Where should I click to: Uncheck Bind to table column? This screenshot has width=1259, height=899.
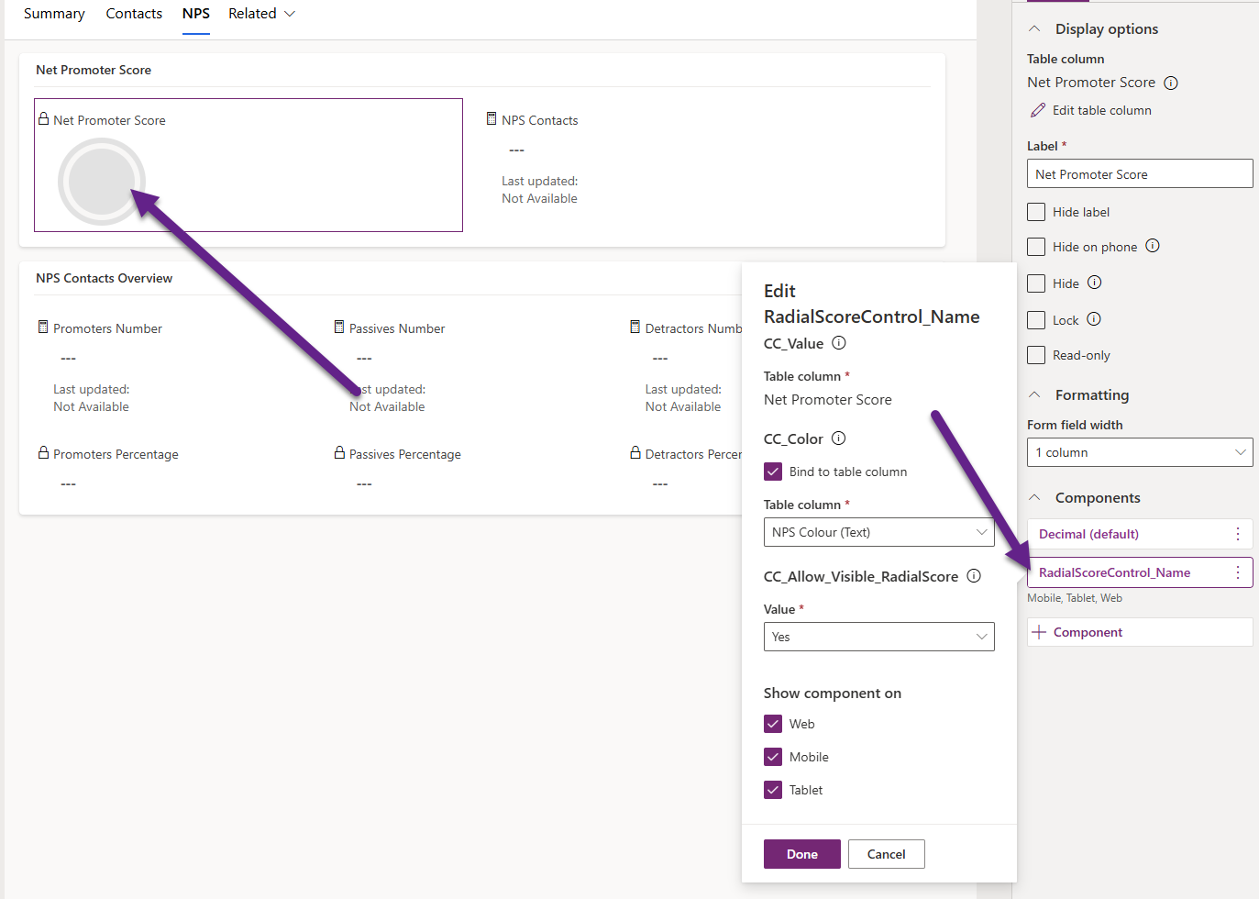[x=773, y=472]
